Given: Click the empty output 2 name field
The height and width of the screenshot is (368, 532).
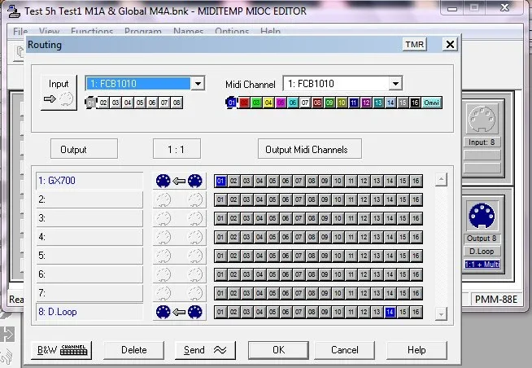Looking at the screenshot, I should point(89,199).
